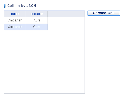Select the Cmbarish name cell

(15, 27)
